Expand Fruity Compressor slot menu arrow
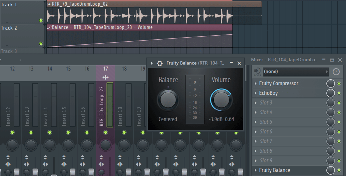Image resolution: width=346 pixels, height=176 pixels. tap(255, 84)
